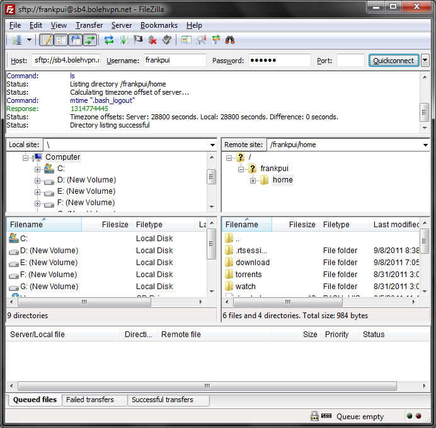Open Site Manager dropdown arrow

(x=29, y=40)
